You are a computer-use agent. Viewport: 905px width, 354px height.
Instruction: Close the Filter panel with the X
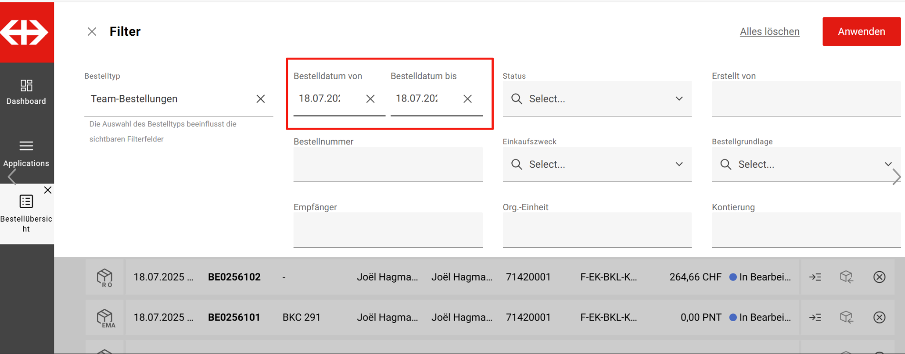[x=92, y=31]
